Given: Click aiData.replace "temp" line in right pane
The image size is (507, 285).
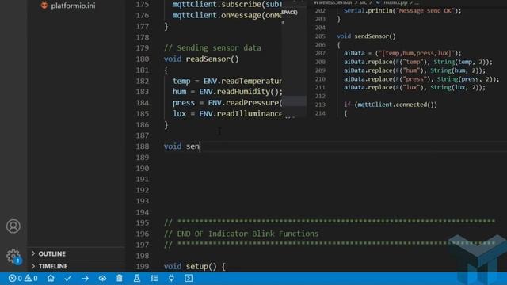Looking at the screenshot, I should 418,62.
